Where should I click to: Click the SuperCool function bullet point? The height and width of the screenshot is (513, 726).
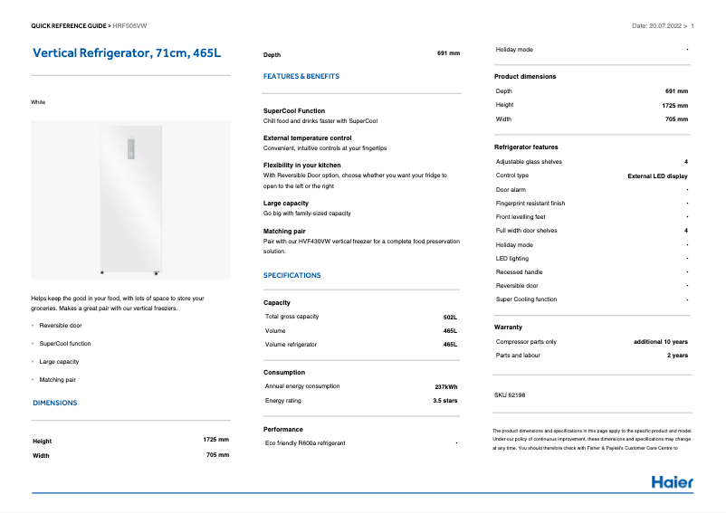click(65, 344)
